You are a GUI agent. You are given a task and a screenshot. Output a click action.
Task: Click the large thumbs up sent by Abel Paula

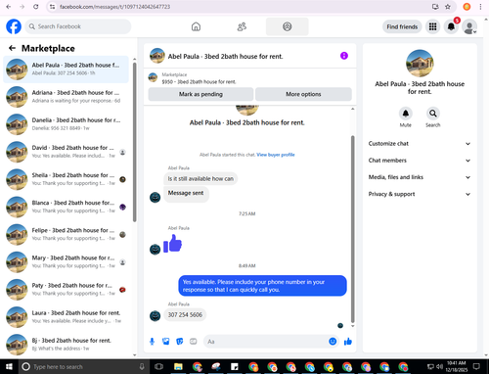[x=172, y=243]
